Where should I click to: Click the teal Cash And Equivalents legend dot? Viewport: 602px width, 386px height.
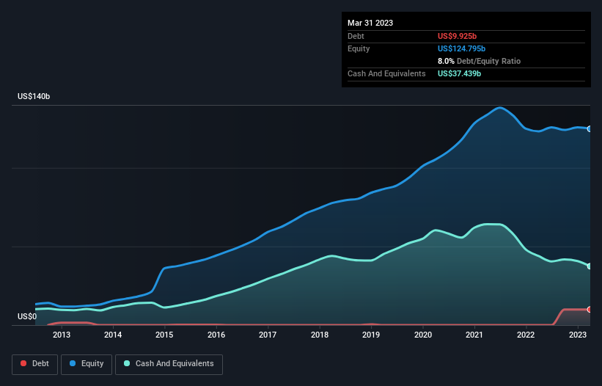click(127, 363)
